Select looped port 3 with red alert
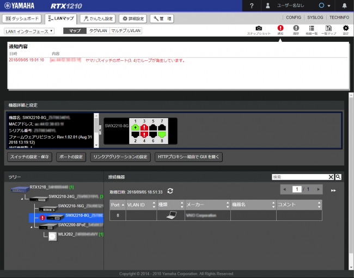Image resolution: width=354 pixels, height=278 pixels. pyautogui.click(x=144, y=127)
